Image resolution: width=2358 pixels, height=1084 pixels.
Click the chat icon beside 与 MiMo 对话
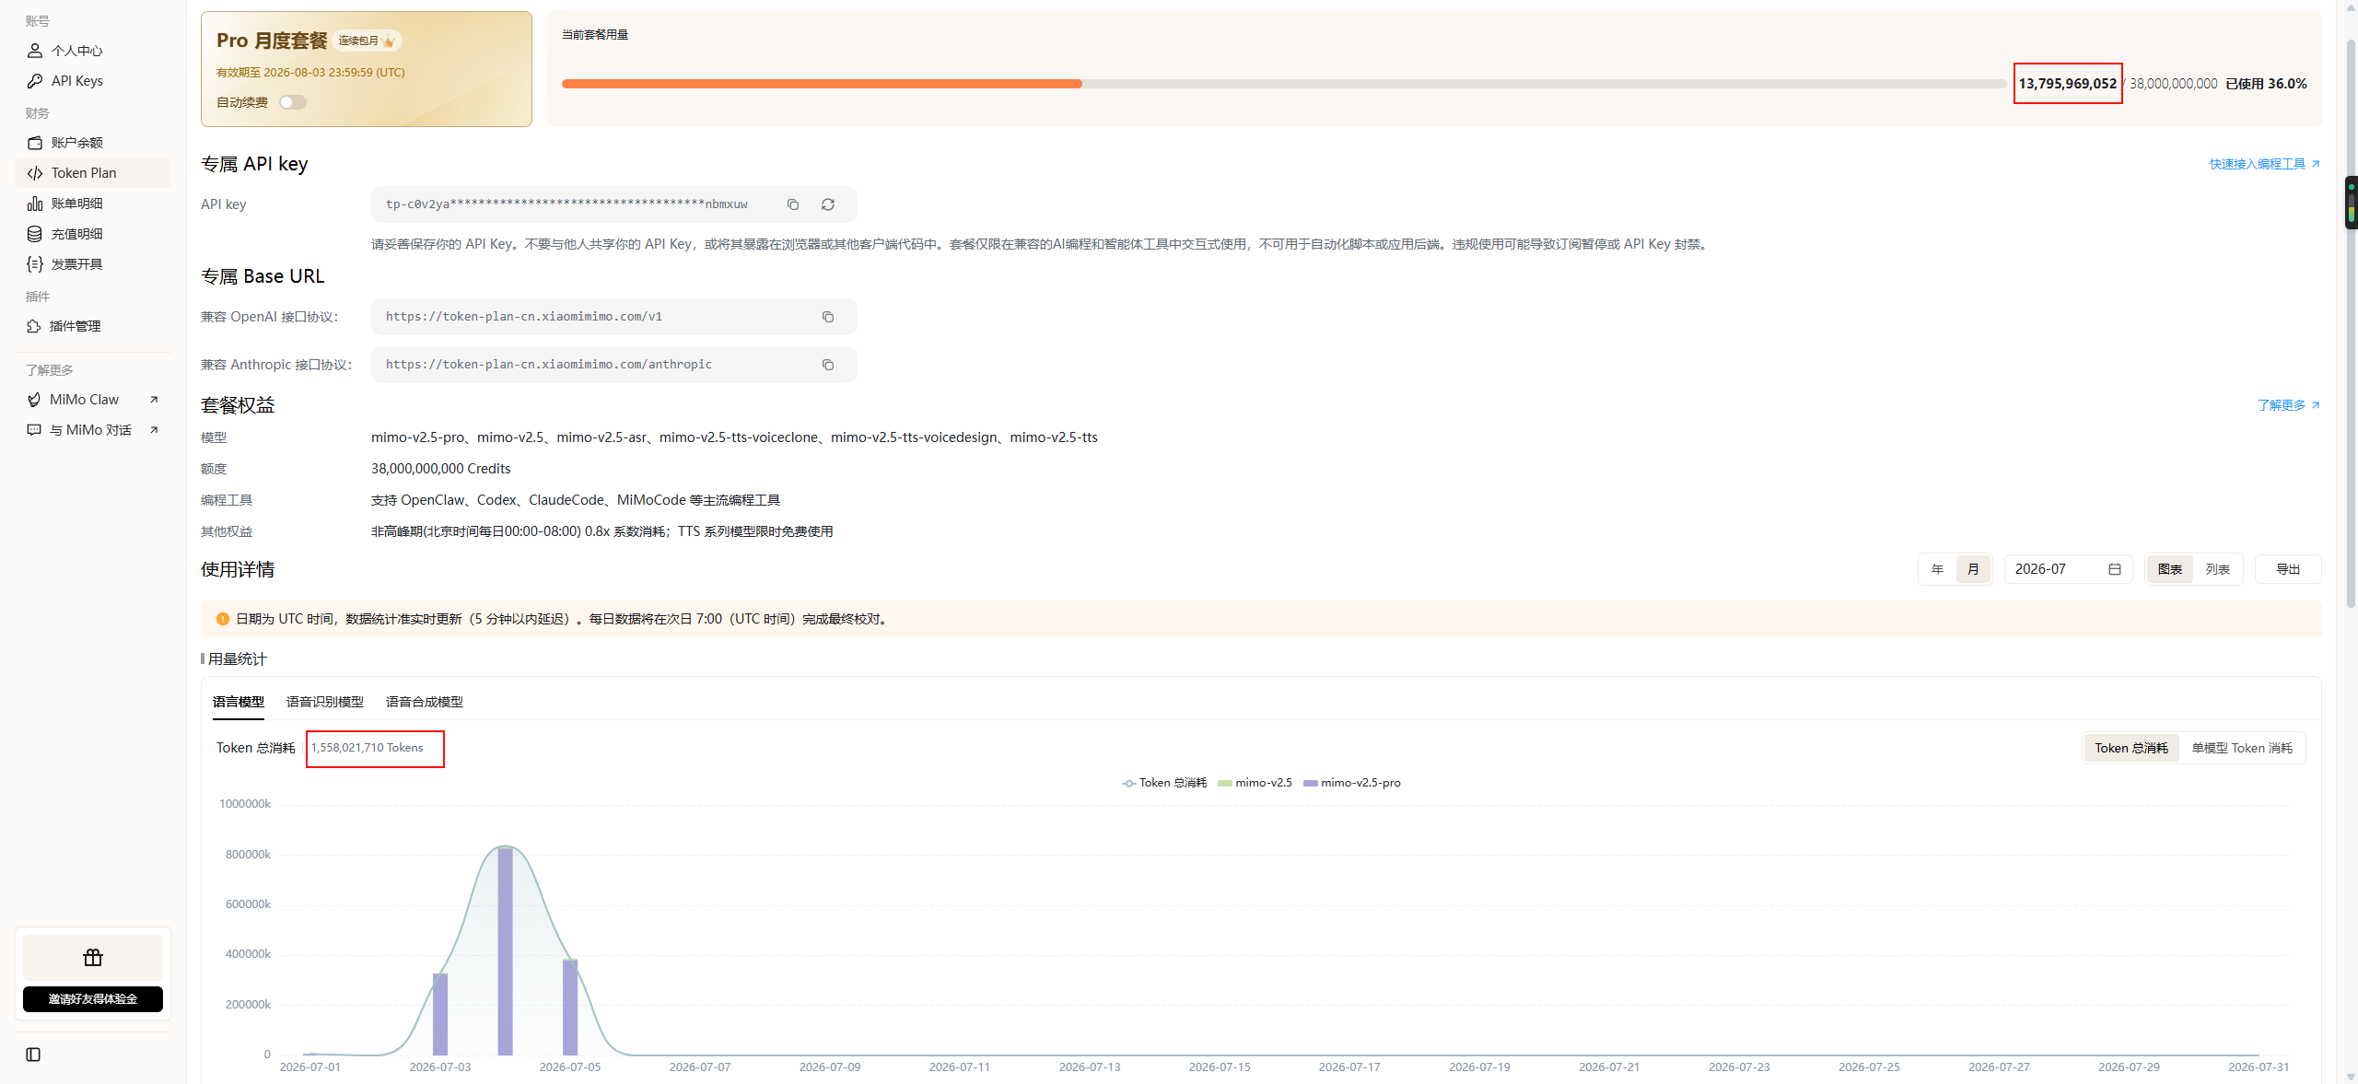click(x=34, y=430)
